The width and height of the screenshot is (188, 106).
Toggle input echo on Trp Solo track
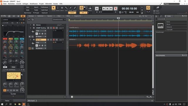[x=56, y=40]
